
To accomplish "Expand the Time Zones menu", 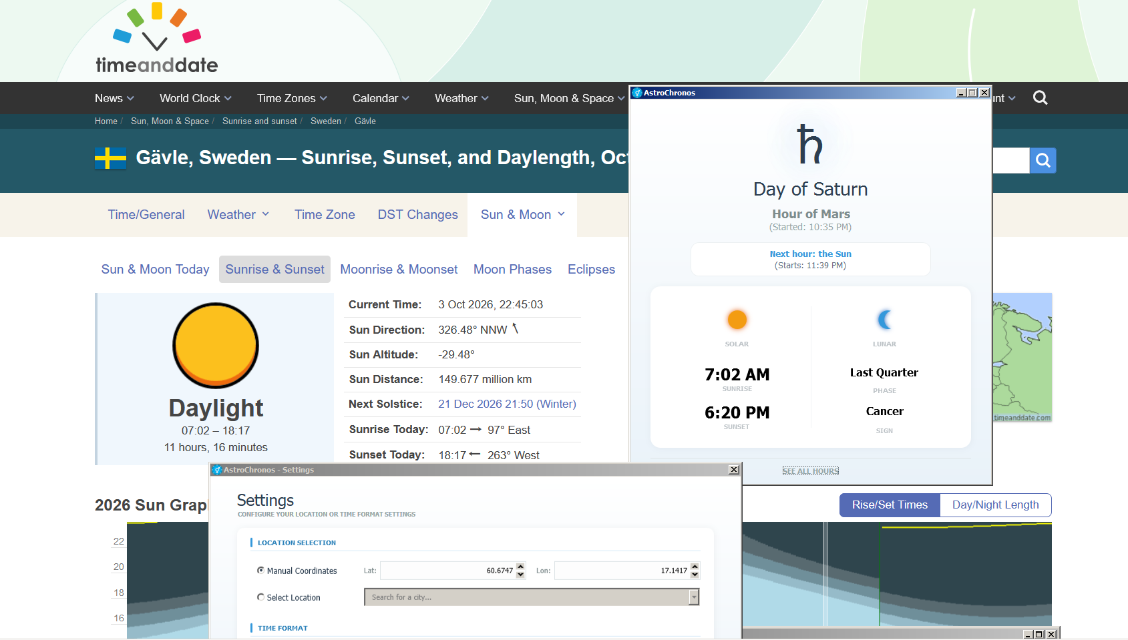I will [292, 98].
